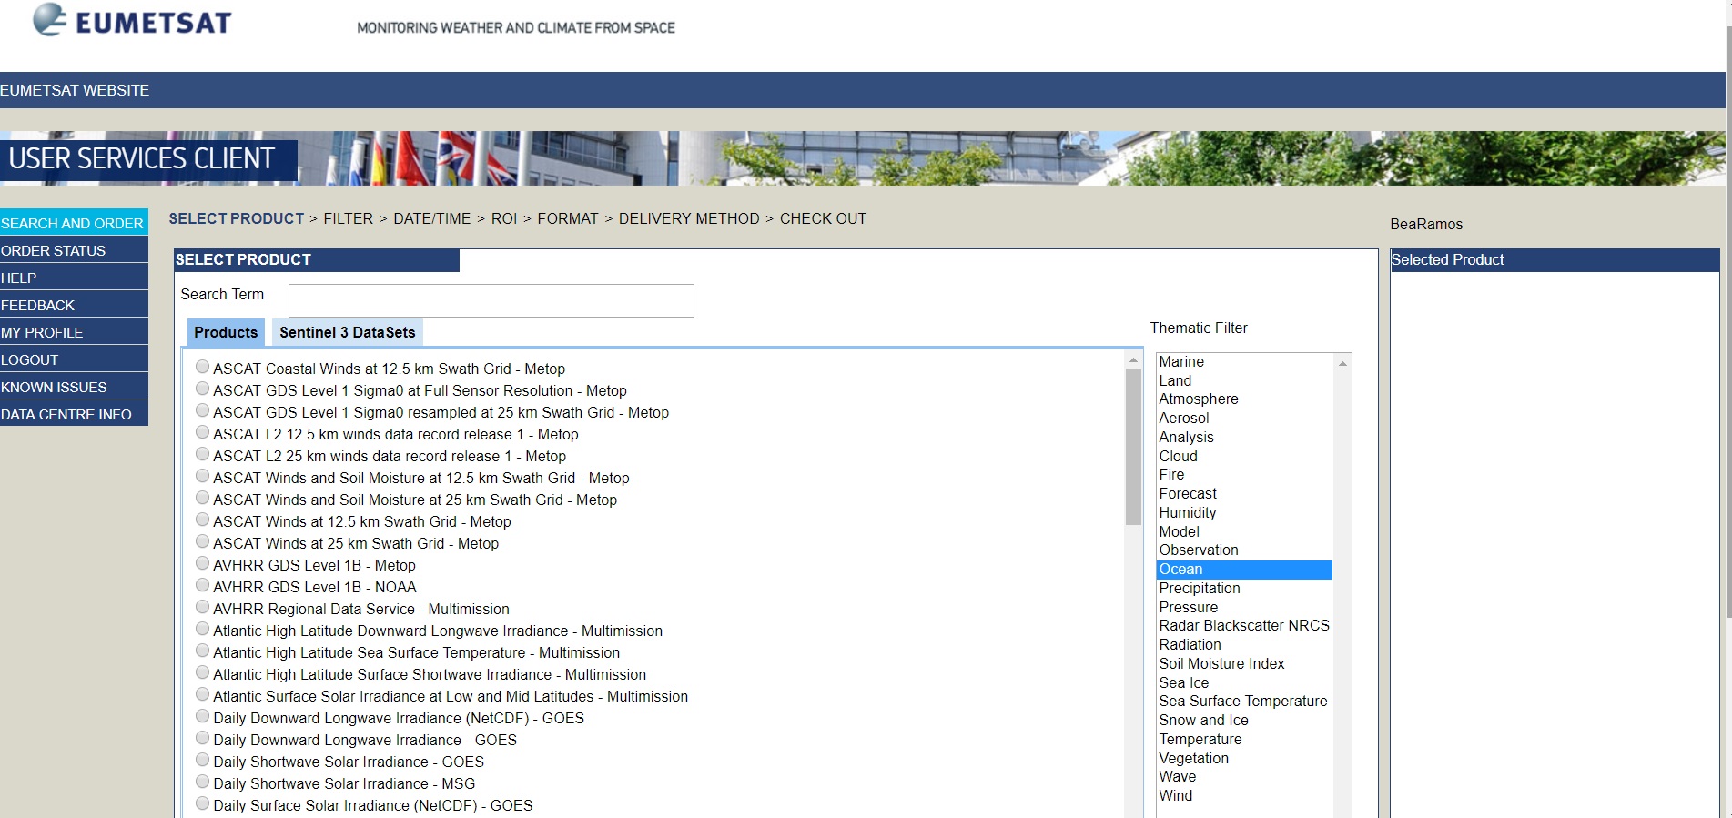Screen dimensions: 1732x818
Task: Choose Aerosol thematic filter
Action: [x=1244, y=418]
